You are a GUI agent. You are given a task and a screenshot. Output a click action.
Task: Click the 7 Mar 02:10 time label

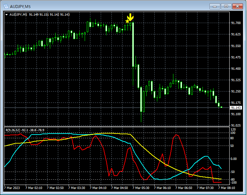click(34, 188)
